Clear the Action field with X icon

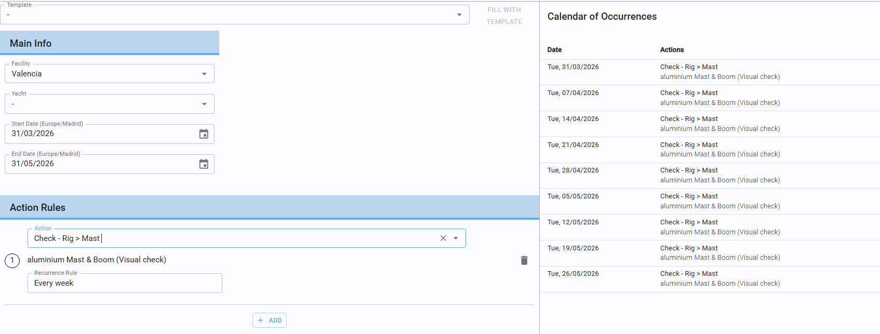[443, 238]
